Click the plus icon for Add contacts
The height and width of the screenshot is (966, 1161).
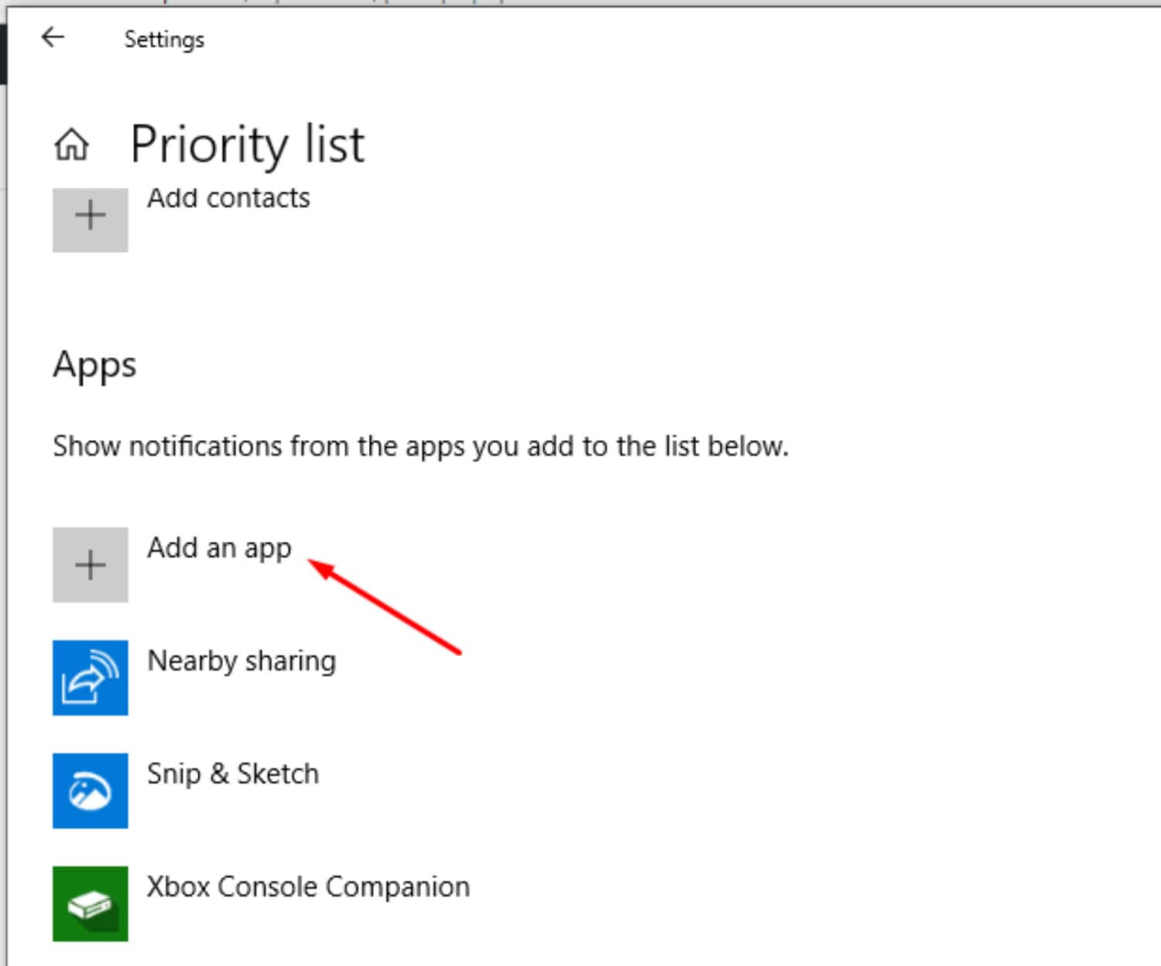tap(91, 219)
